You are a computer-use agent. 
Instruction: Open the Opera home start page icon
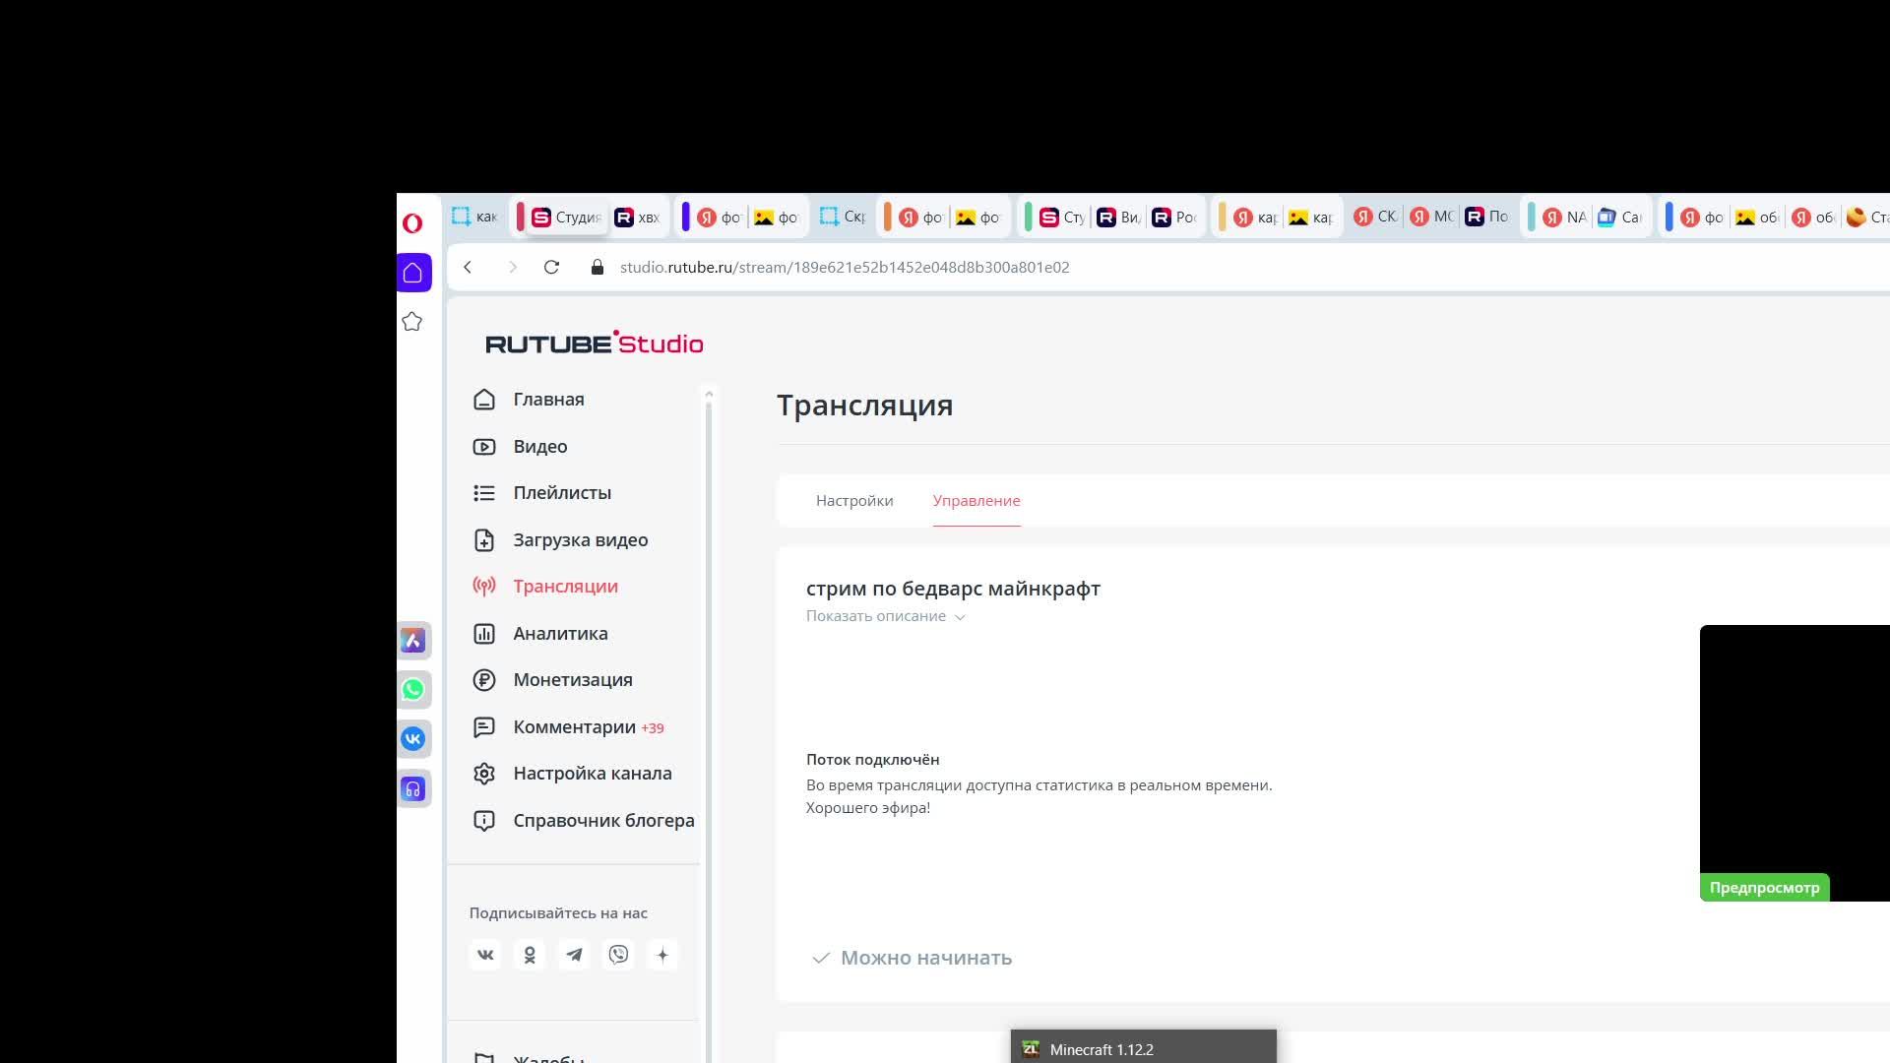point(413,273)
